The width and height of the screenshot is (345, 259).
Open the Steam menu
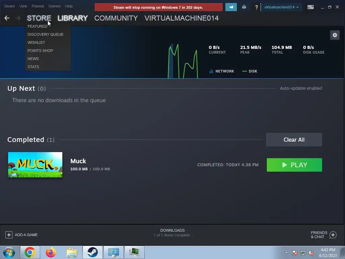coord(9,6)
